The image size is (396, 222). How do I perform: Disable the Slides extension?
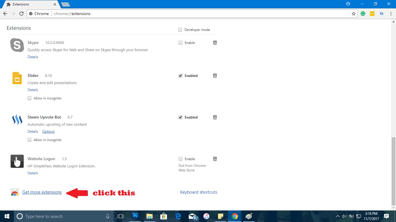pyautogui.click(x=180, y=75)
